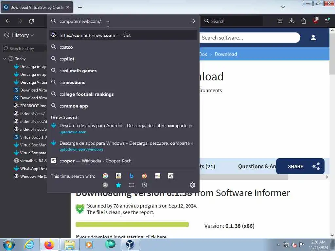Screen dimensions: 335x251
Task: Collapse the Today history group
Action: pyautogui.click(x=5, y=59)
